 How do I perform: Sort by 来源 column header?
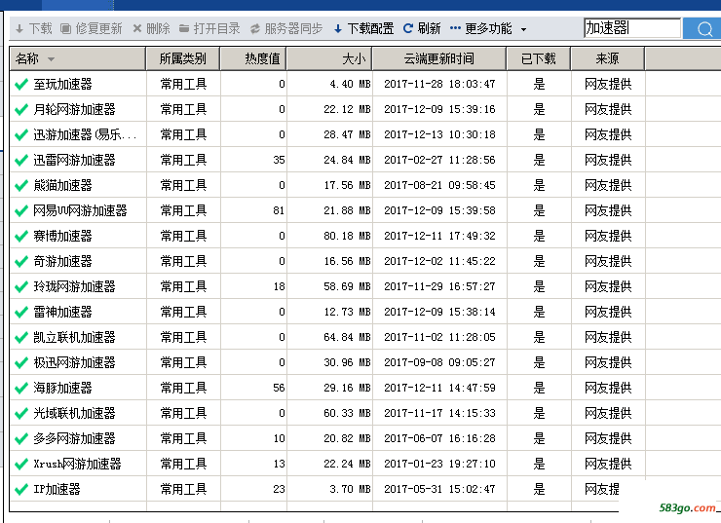[x=607, y=58]
